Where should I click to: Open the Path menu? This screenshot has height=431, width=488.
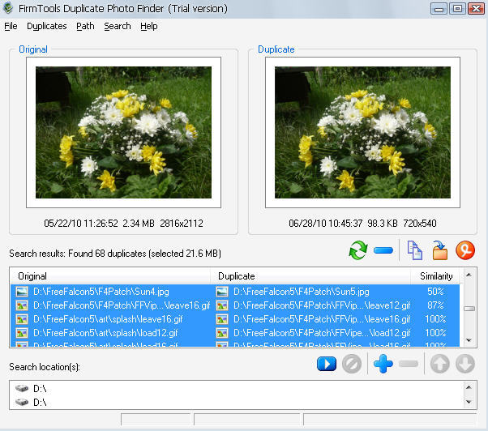click(85, 26)
